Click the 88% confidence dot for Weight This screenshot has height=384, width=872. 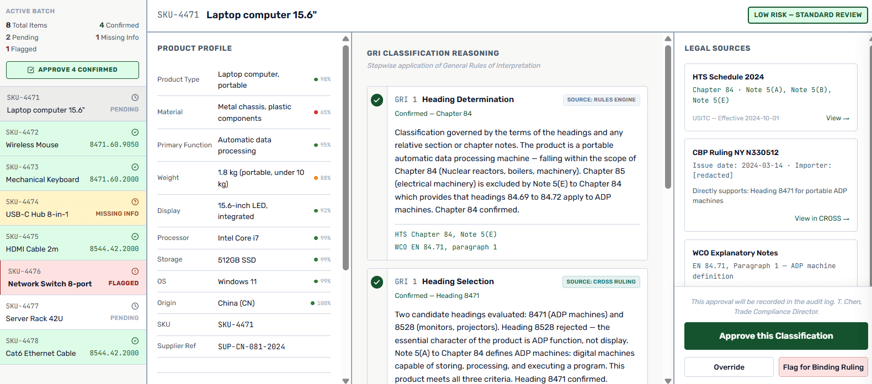pos(316,178)
